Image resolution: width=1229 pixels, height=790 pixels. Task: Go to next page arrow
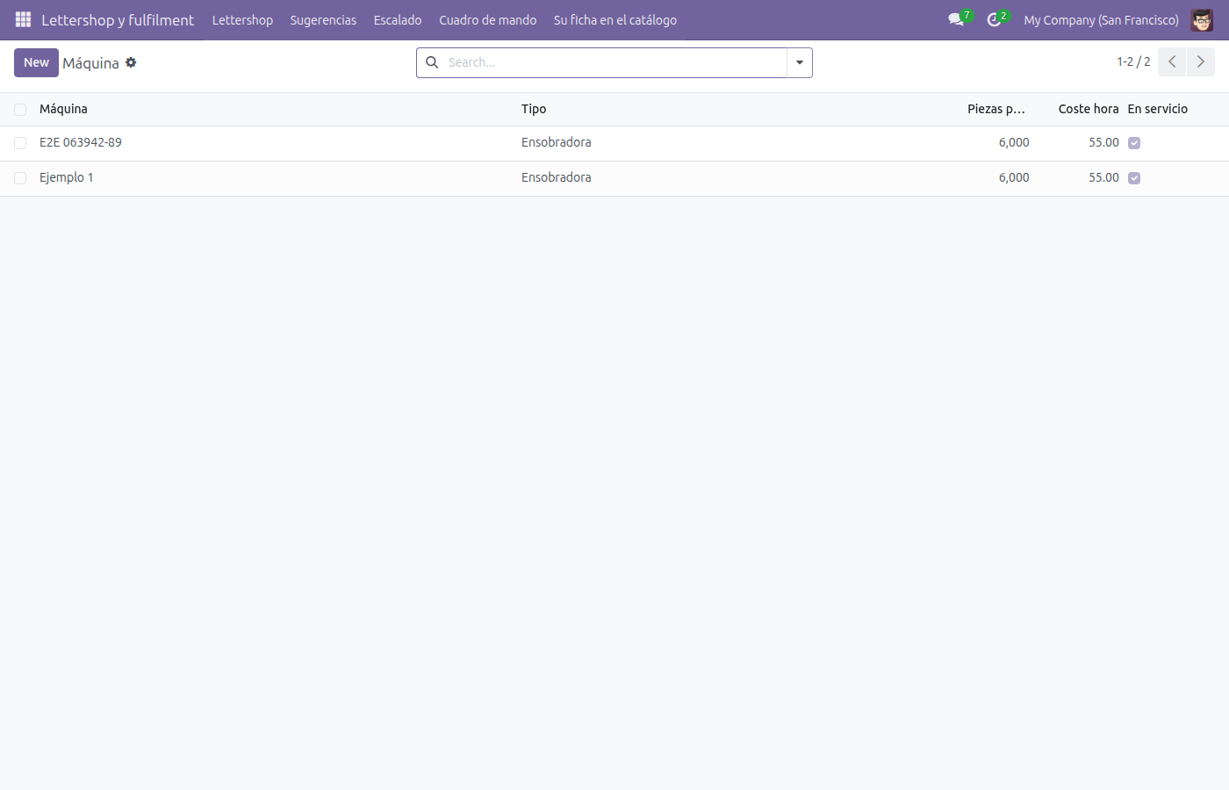1201,61
